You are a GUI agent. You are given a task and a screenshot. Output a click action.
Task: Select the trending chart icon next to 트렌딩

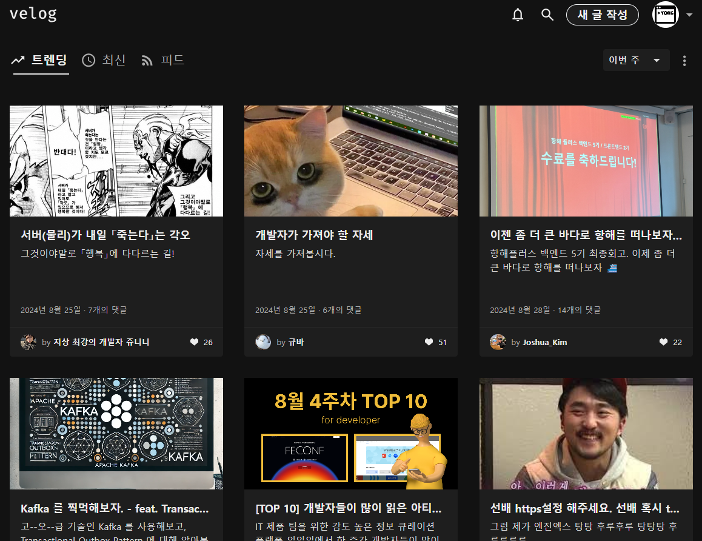[18, 60]
